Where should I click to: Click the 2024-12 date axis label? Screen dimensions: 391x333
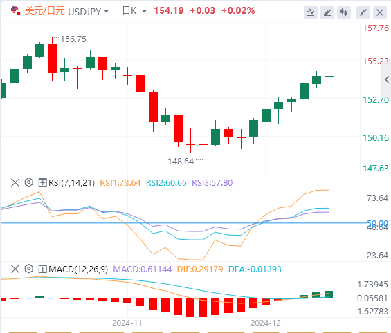pos(266,323)
